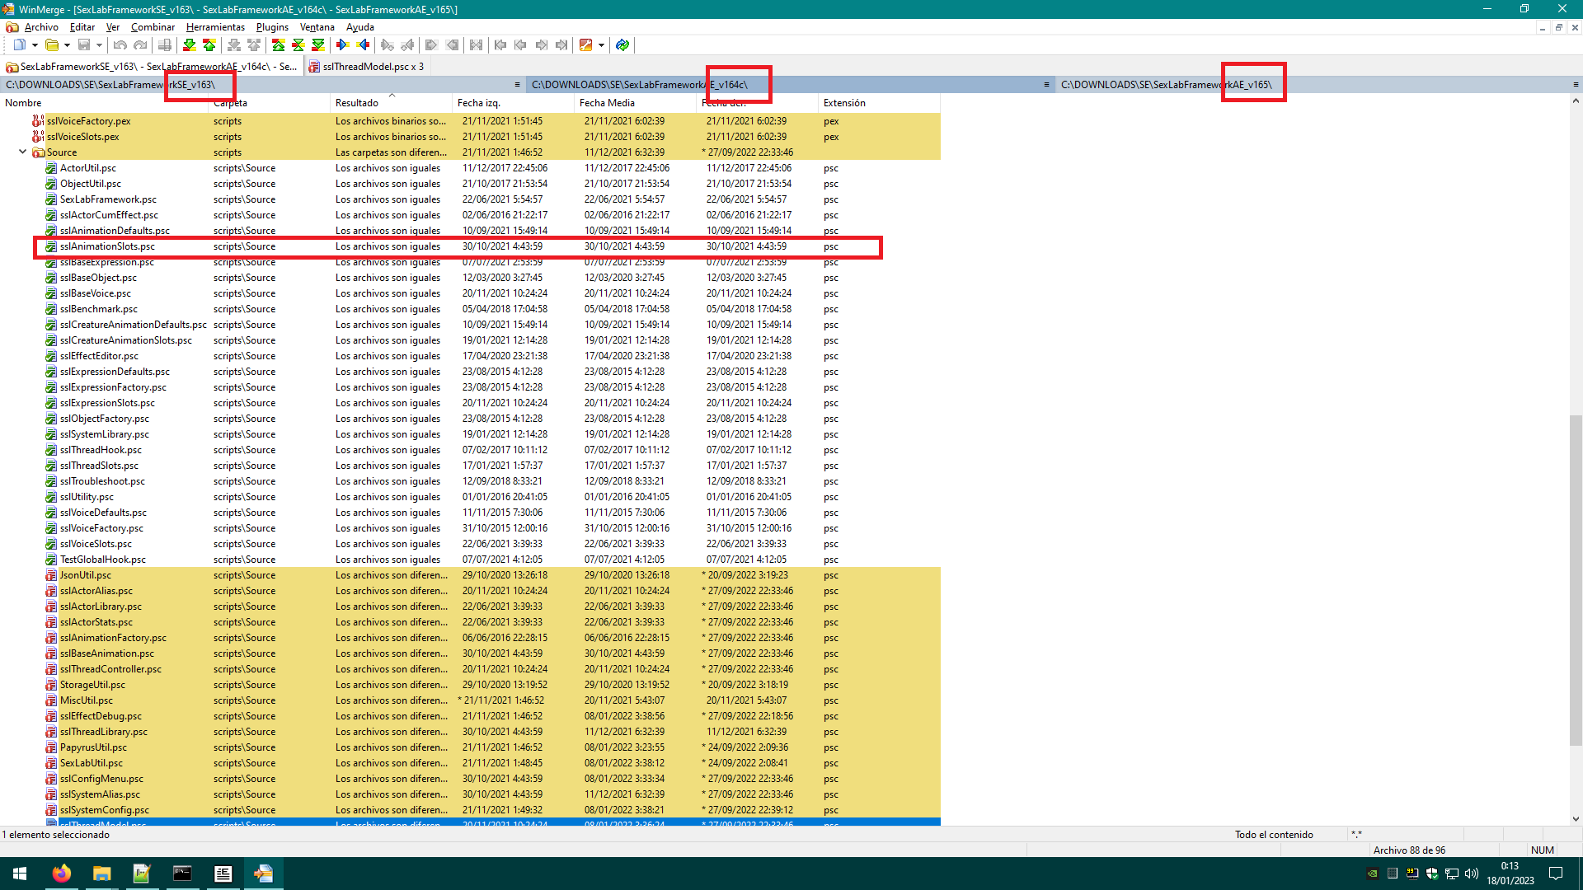
Task: Open the Archivo menu
Action: click(x=41, y=27)
